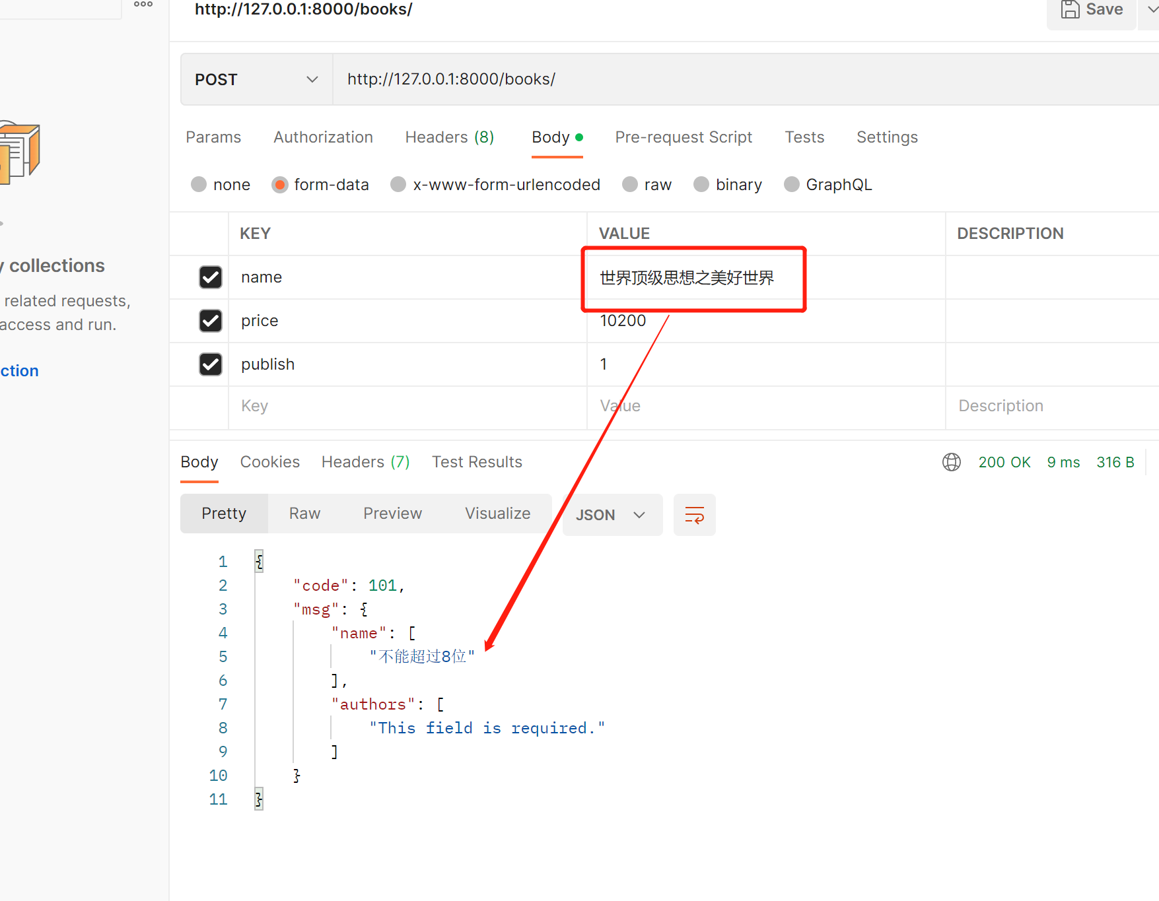Toggle the wrap lines icon
Screen dimensions: 1159x901
pos(695,515)
